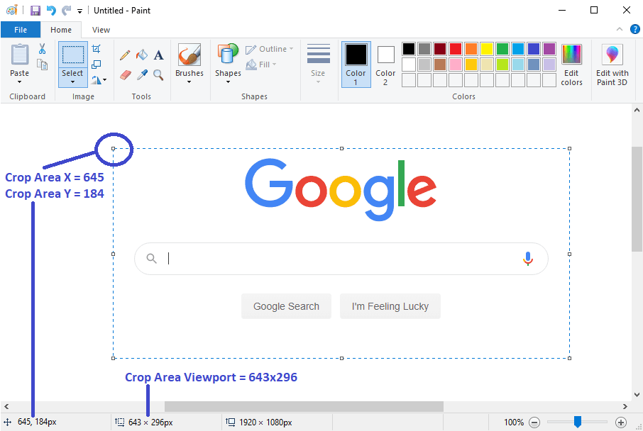Click the horizontal scrollbar thumb

[x=304, y=406]
